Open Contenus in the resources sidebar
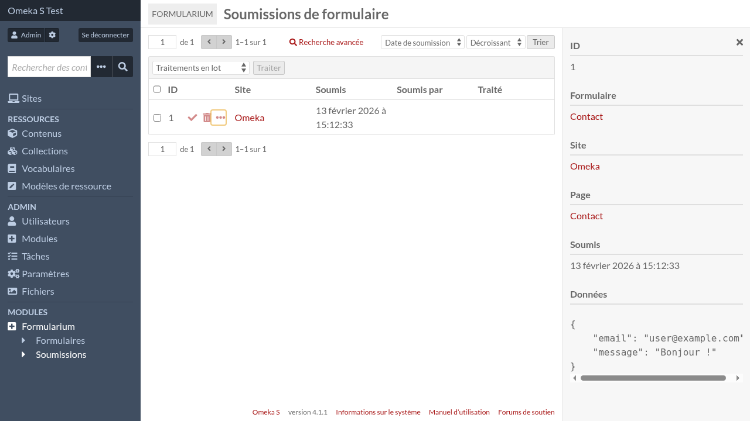Viewport: 750px width, 421px height. (x=41, y=133)
